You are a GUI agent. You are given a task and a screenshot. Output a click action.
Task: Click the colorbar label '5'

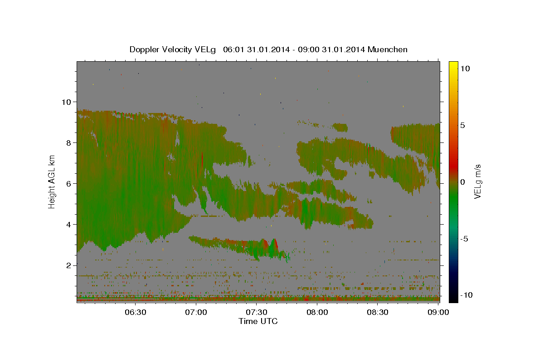tap(462, 125)
